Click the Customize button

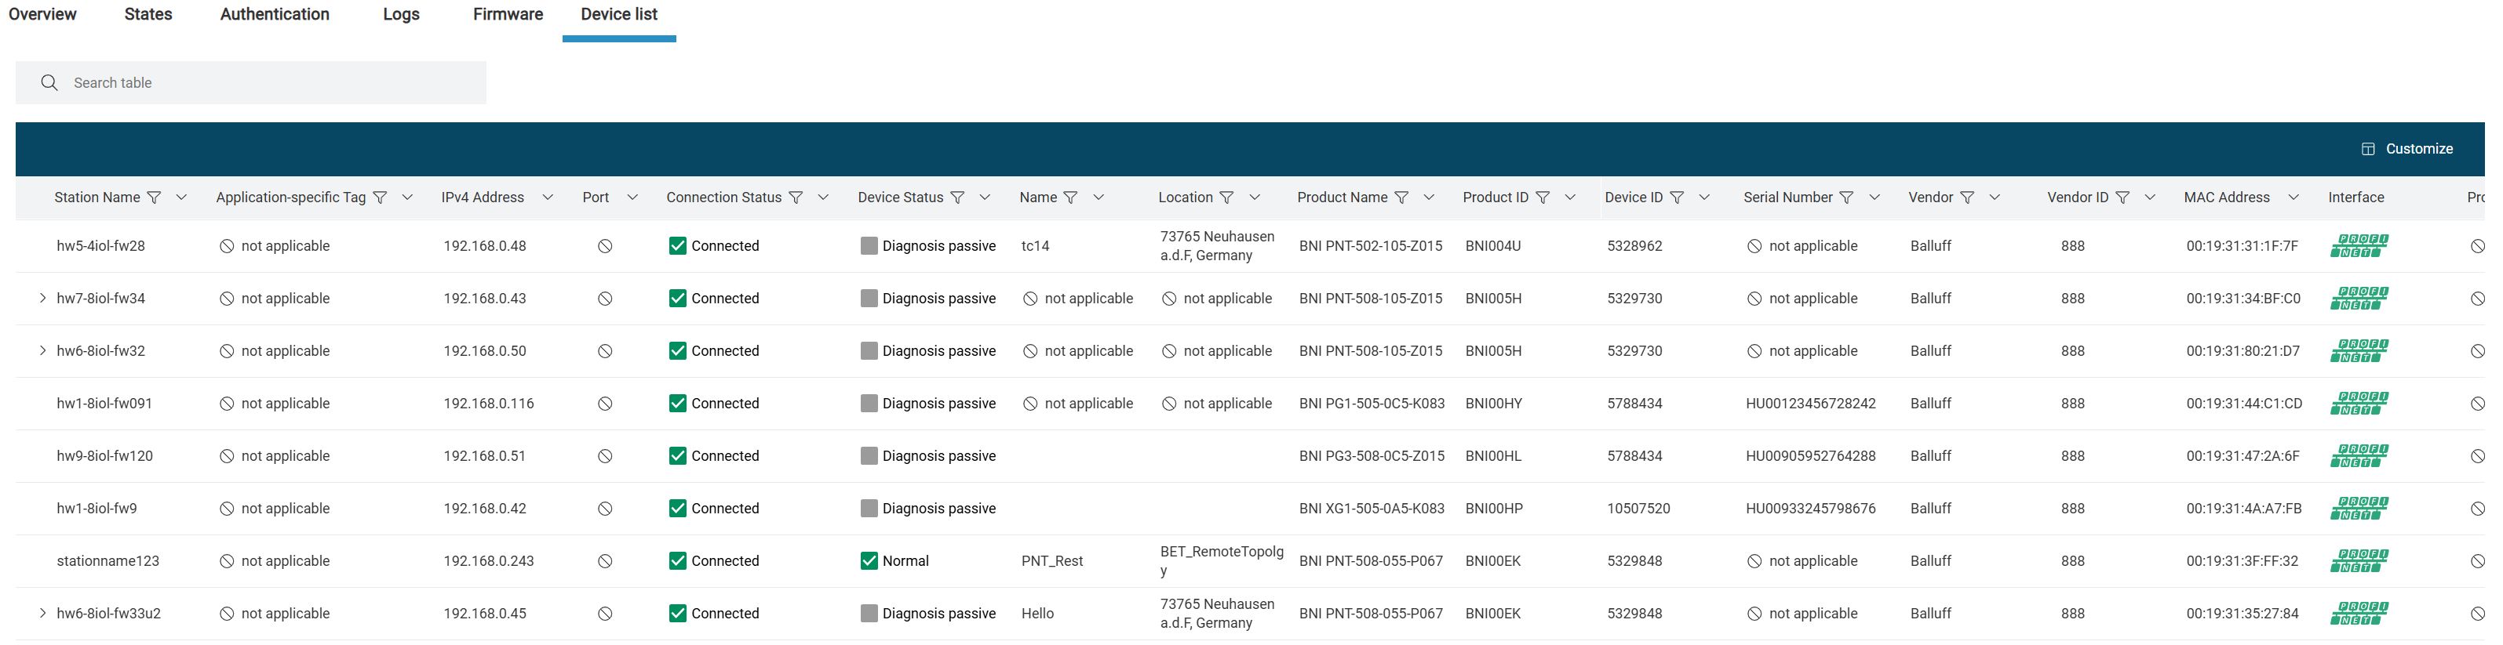coord(2406,150)
